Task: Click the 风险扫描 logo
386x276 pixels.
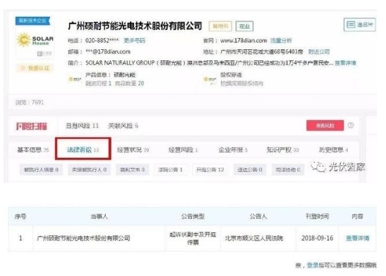Action: [31, 126]
